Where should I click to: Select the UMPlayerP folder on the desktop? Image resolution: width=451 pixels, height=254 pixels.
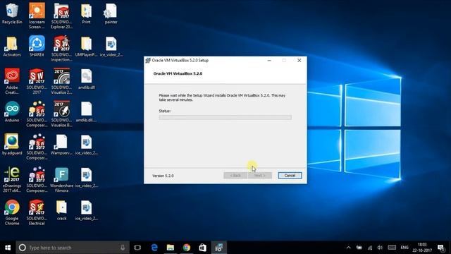pos(86,47)
